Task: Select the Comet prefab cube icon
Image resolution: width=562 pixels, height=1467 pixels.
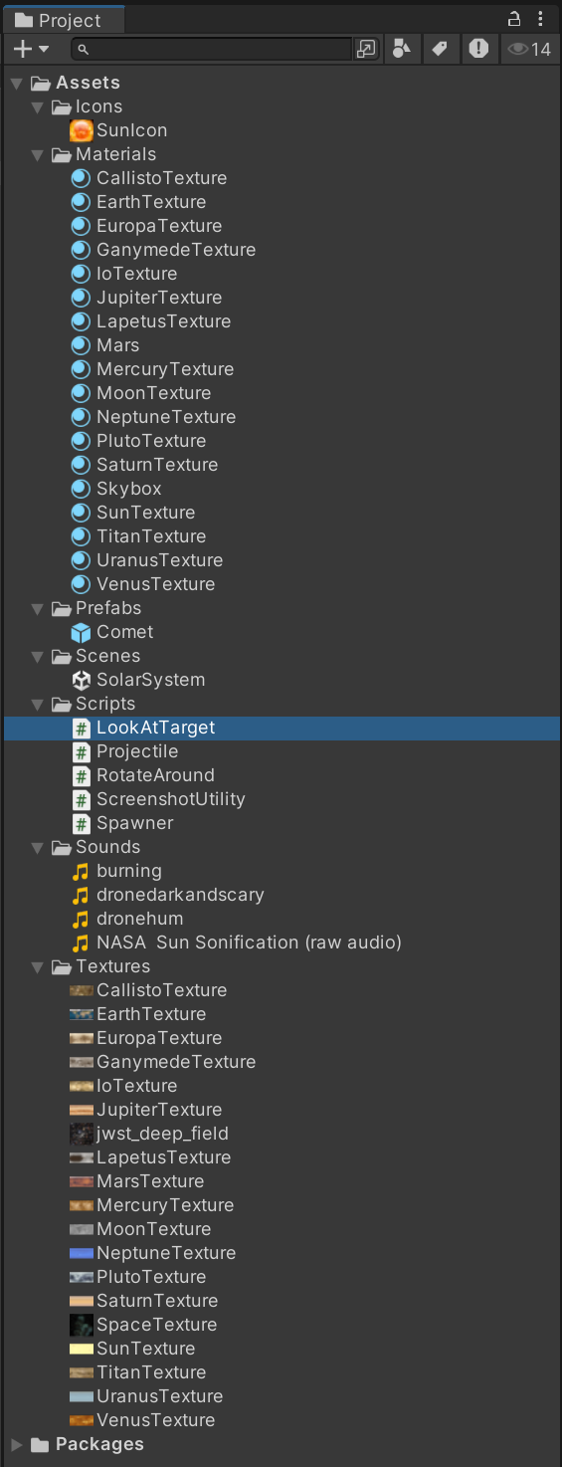Action: (x=82, y=632)
